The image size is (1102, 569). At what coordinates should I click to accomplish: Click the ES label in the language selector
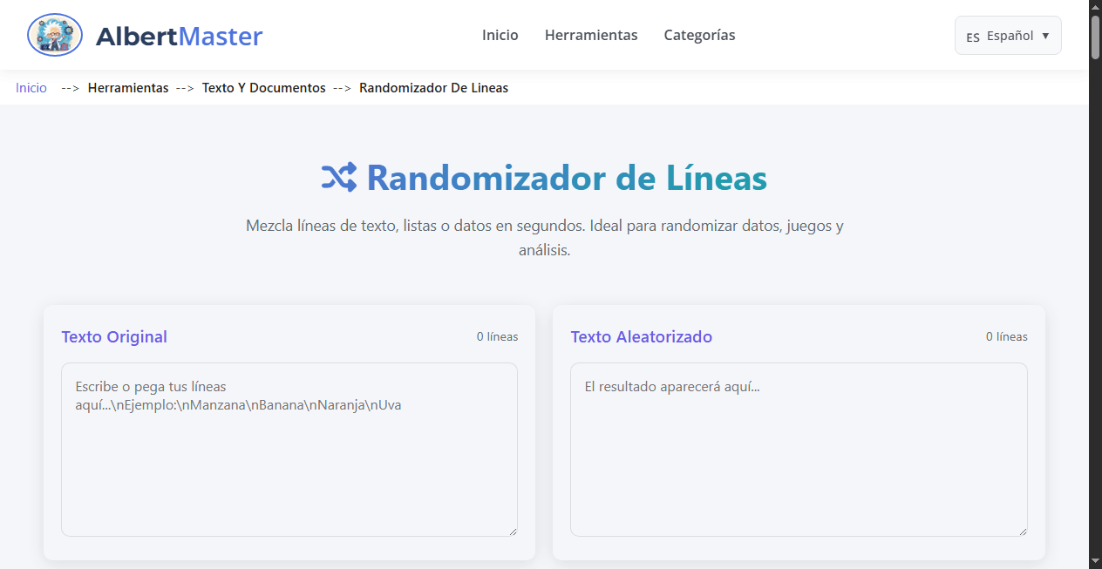tap(972, 37)
